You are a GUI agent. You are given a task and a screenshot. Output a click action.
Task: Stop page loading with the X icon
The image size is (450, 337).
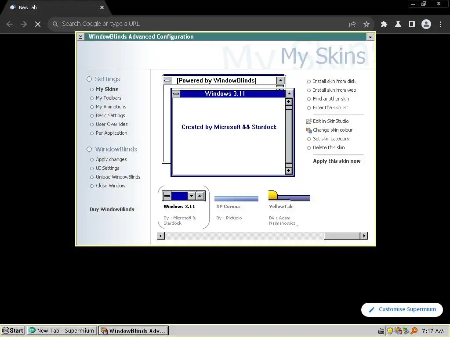coord(38,24)
